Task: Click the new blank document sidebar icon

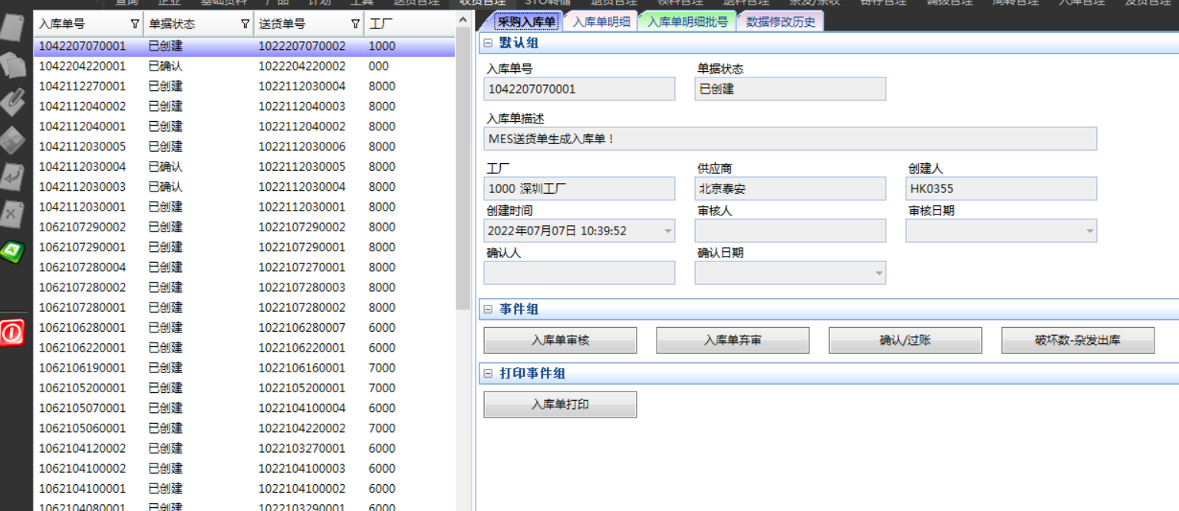Action: pyautogui.click(x=13, y=28)
